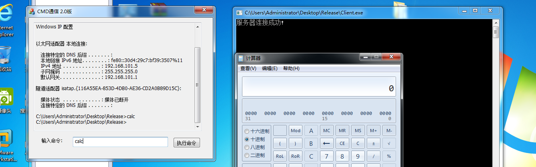Click the 192.168.101.5 IPv4 address text
Viewport: 536px width, 167px height.
click(121, 66)
